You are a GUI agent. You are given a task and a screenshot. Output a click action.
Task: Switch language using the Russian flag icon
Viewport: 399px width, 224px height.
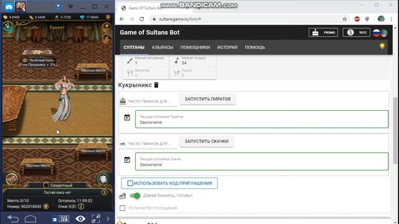coord(377,33)
